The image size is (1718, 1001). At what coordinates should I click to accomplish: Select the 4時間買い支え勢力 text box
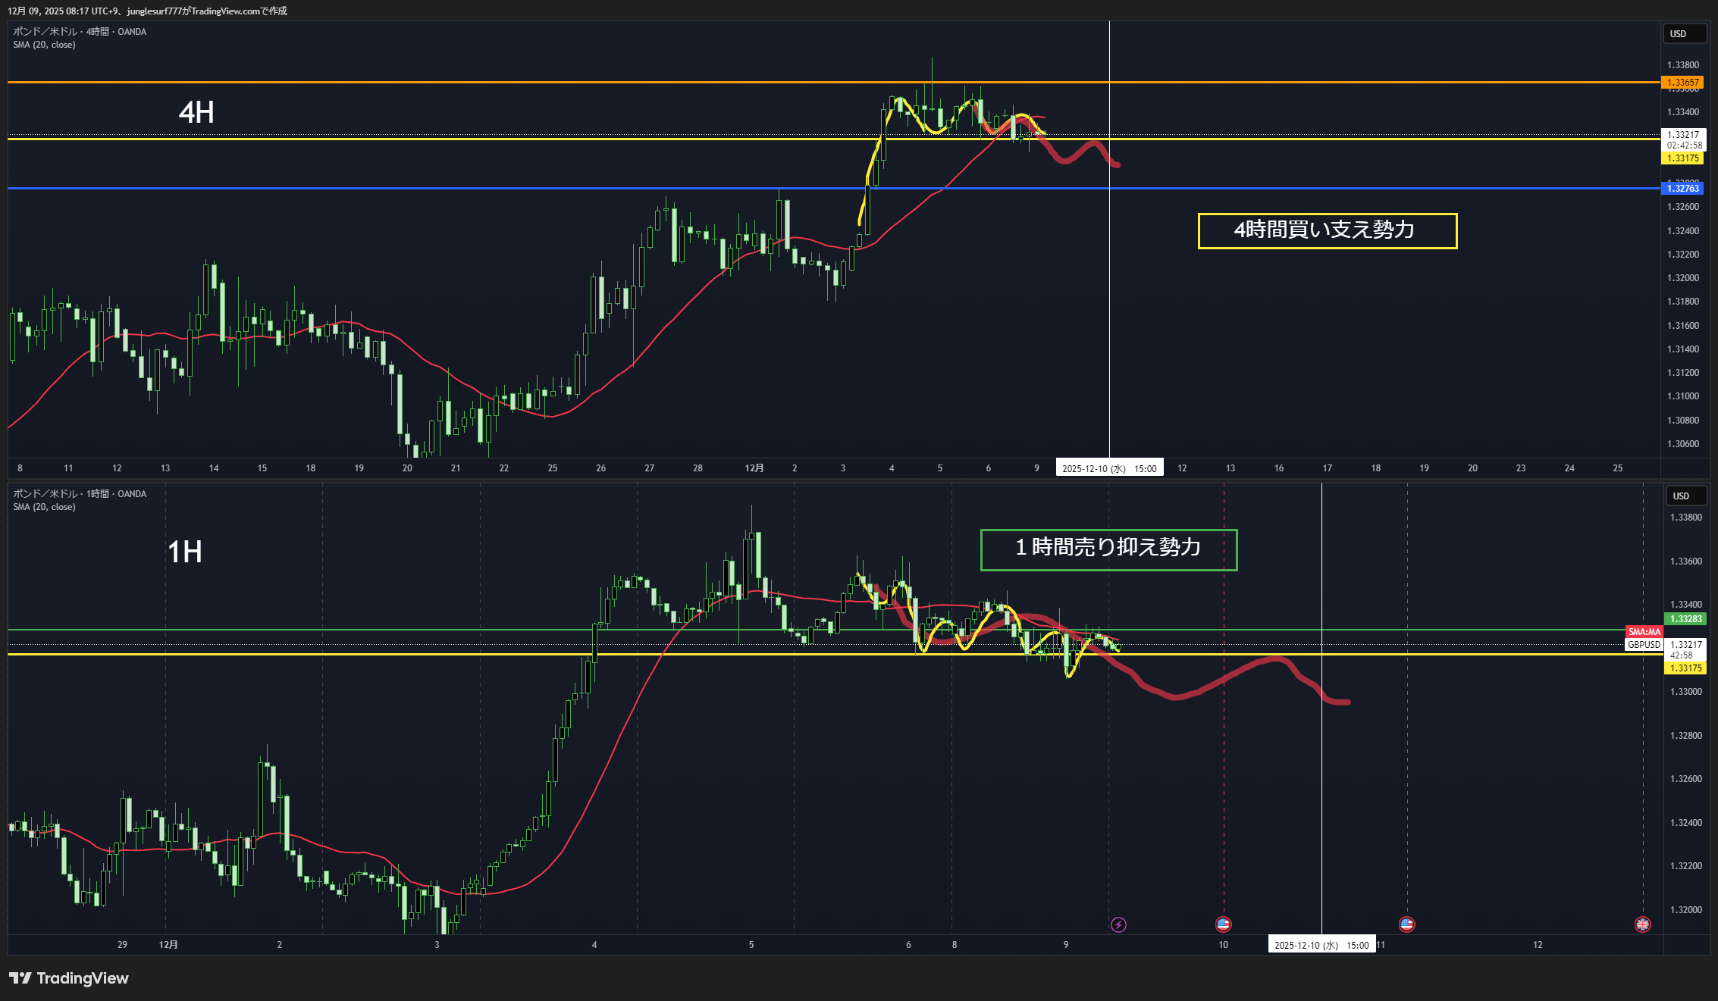click(x=1327, y=230)
